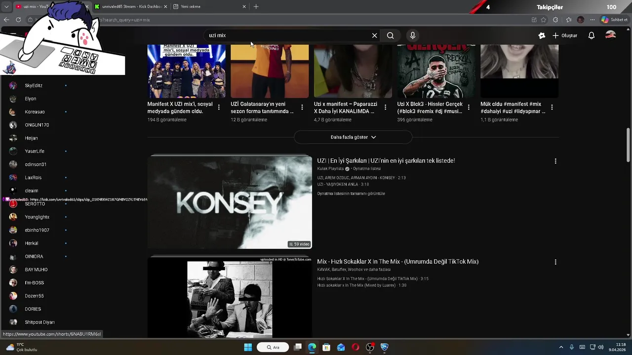Show hidden system tray icons chevron
This screenshot has width=632, height=355.
pos(561,347)
